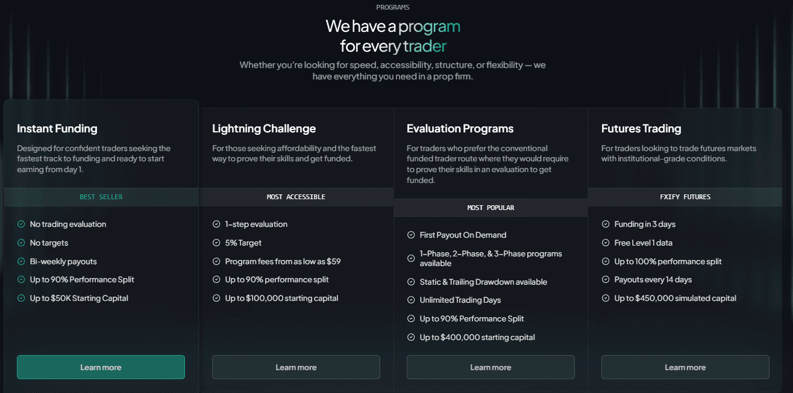Select the 'MOST POPULAR' badge
793x393 pixels.
tap(491, 207)
